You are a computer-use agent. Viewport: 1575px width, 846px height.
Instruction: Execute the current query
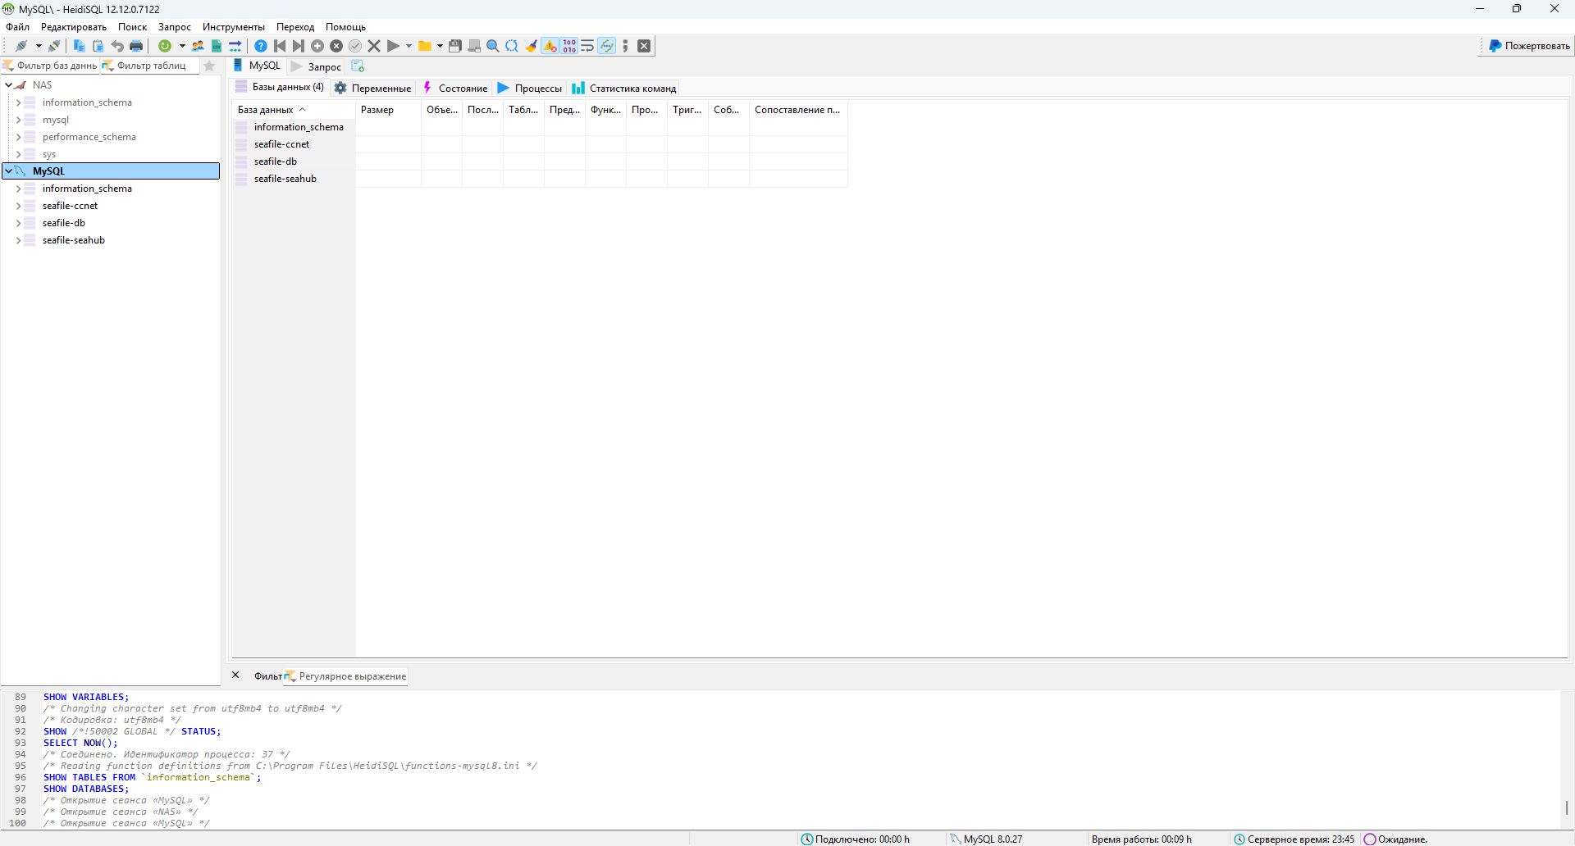coord(395,46)
